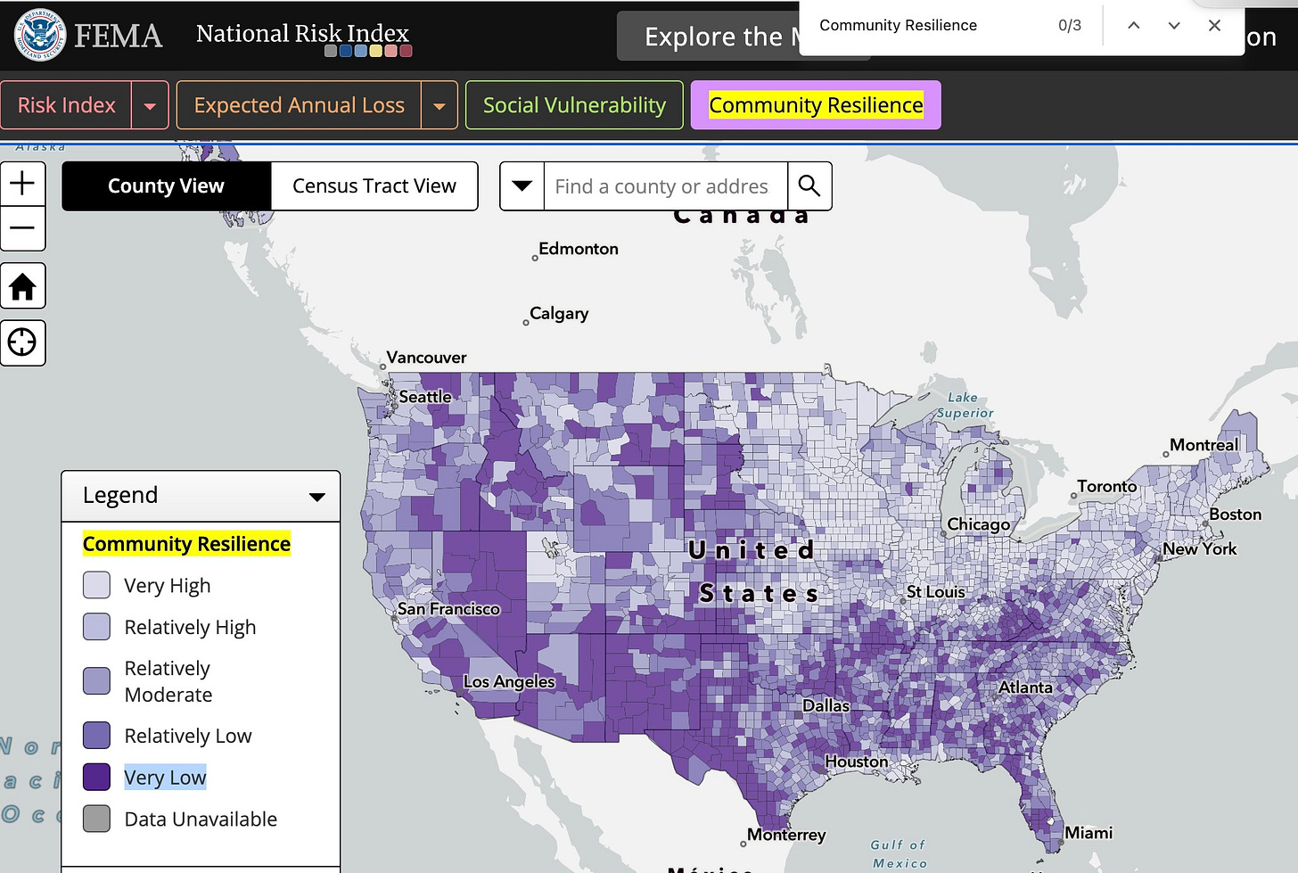Click the Relatively Low legend swatch
1298x873 pixels.
click(96, 736)
